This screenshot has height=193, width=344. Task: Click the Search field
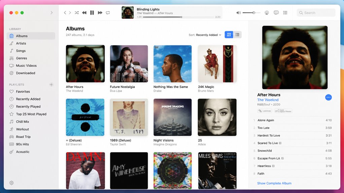pyautogui.click(x=316, y=13)
